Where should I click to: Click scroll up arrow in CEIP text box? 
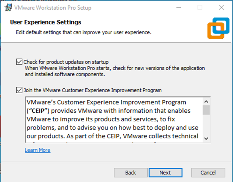(x=206, y=102)
